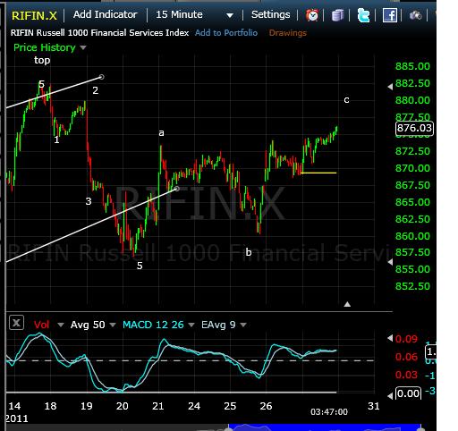
Task: Click the 852.50 price axis label
Action: point(412,286)
